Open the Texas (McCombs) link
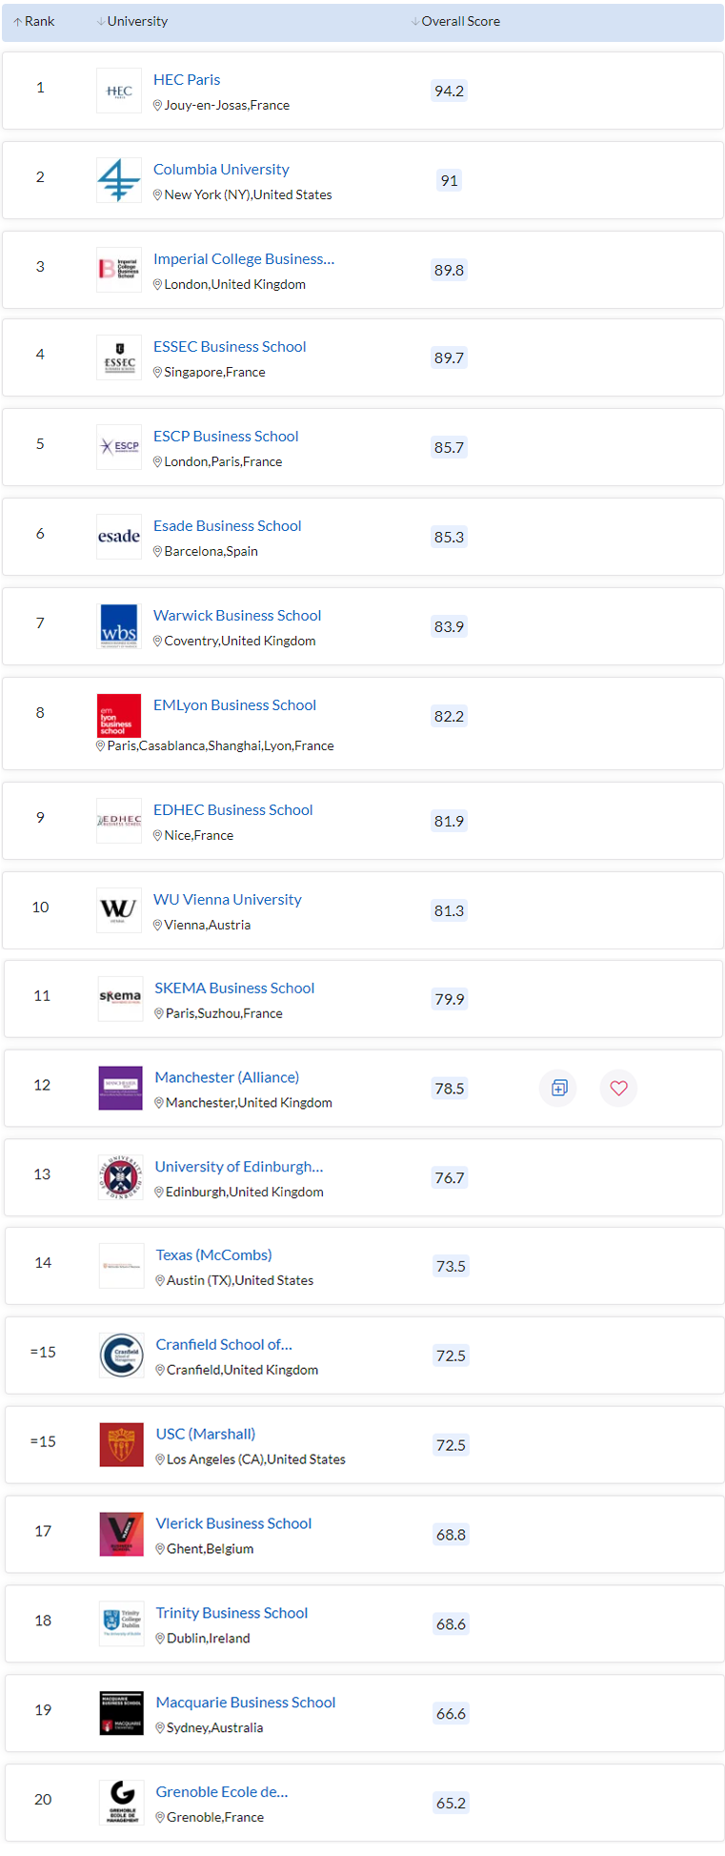This screenshot has width=725, height=1856. click(x=214, y=1254)
